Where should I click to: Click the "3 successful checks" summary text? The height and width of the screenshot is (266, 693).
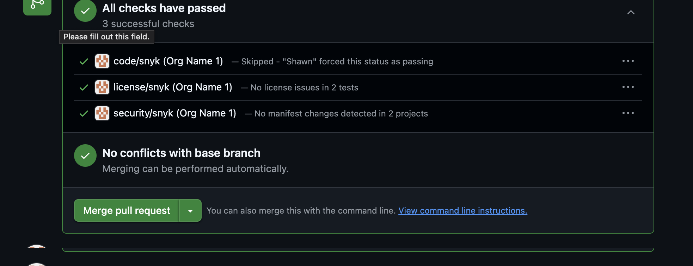pyautogui.click(x=148, y=24)
